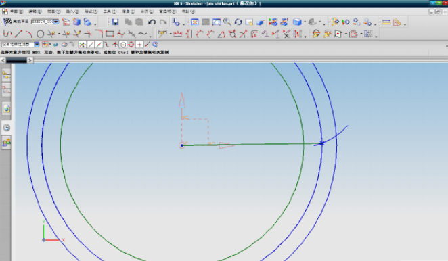Click the Orient View to Model icon

click(x=76, y=22)
